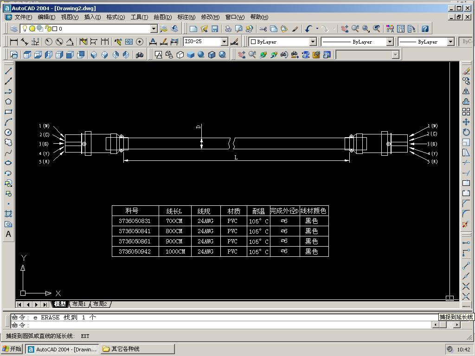Choose the Mirror modify tool

(466, 91)
